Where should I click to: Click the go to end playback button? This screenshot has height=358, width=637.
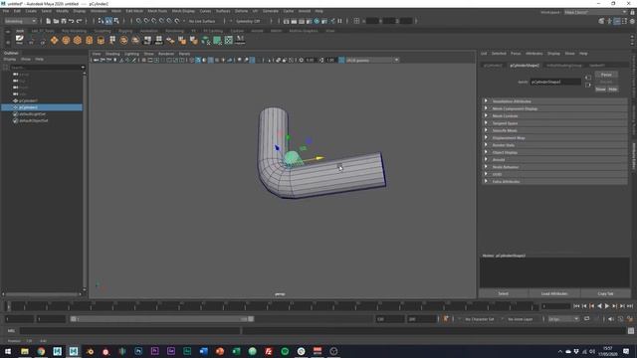[630, 306]
